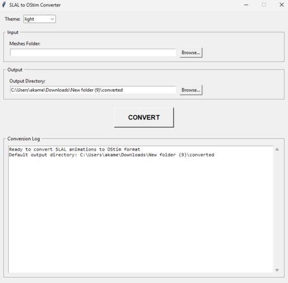Click the 'Default output directory' log line

tap(111, 155)
